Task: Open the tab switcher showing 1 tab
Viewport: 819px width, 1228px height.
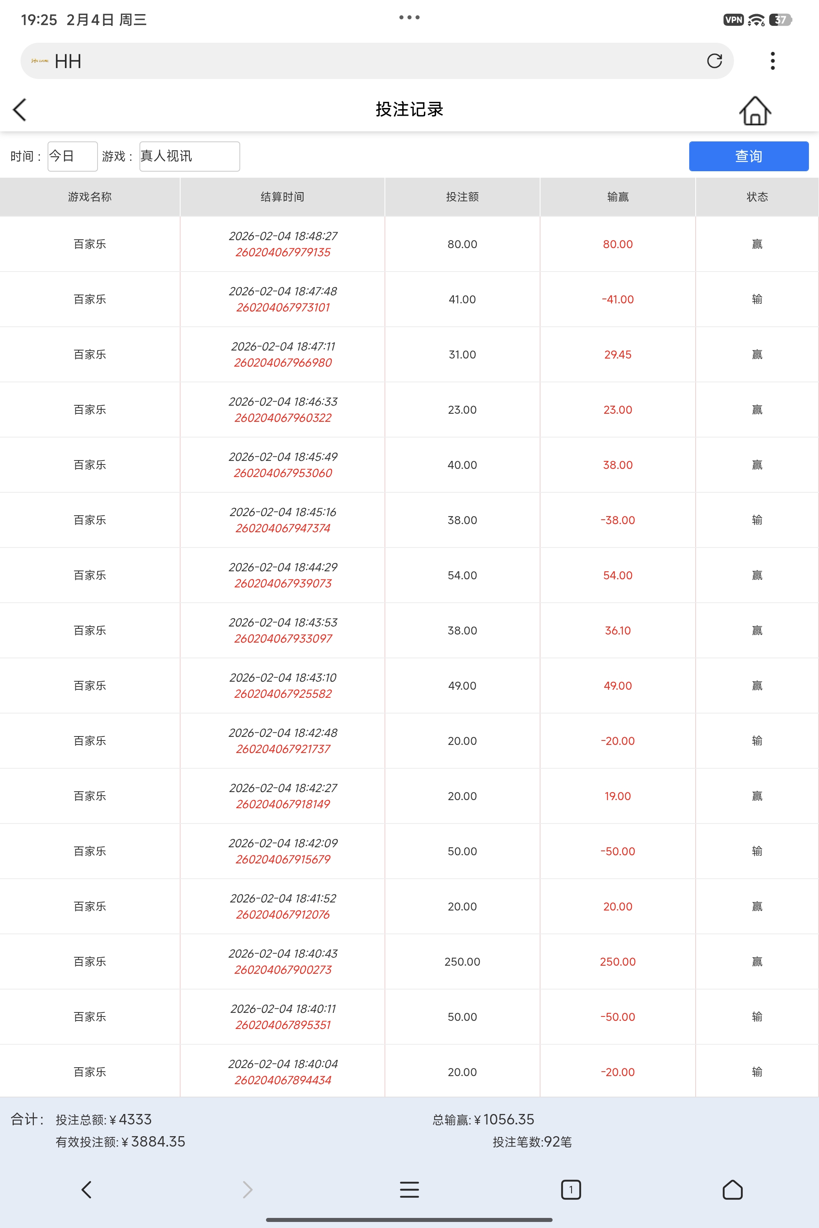Action: [x=570, y=1190]
